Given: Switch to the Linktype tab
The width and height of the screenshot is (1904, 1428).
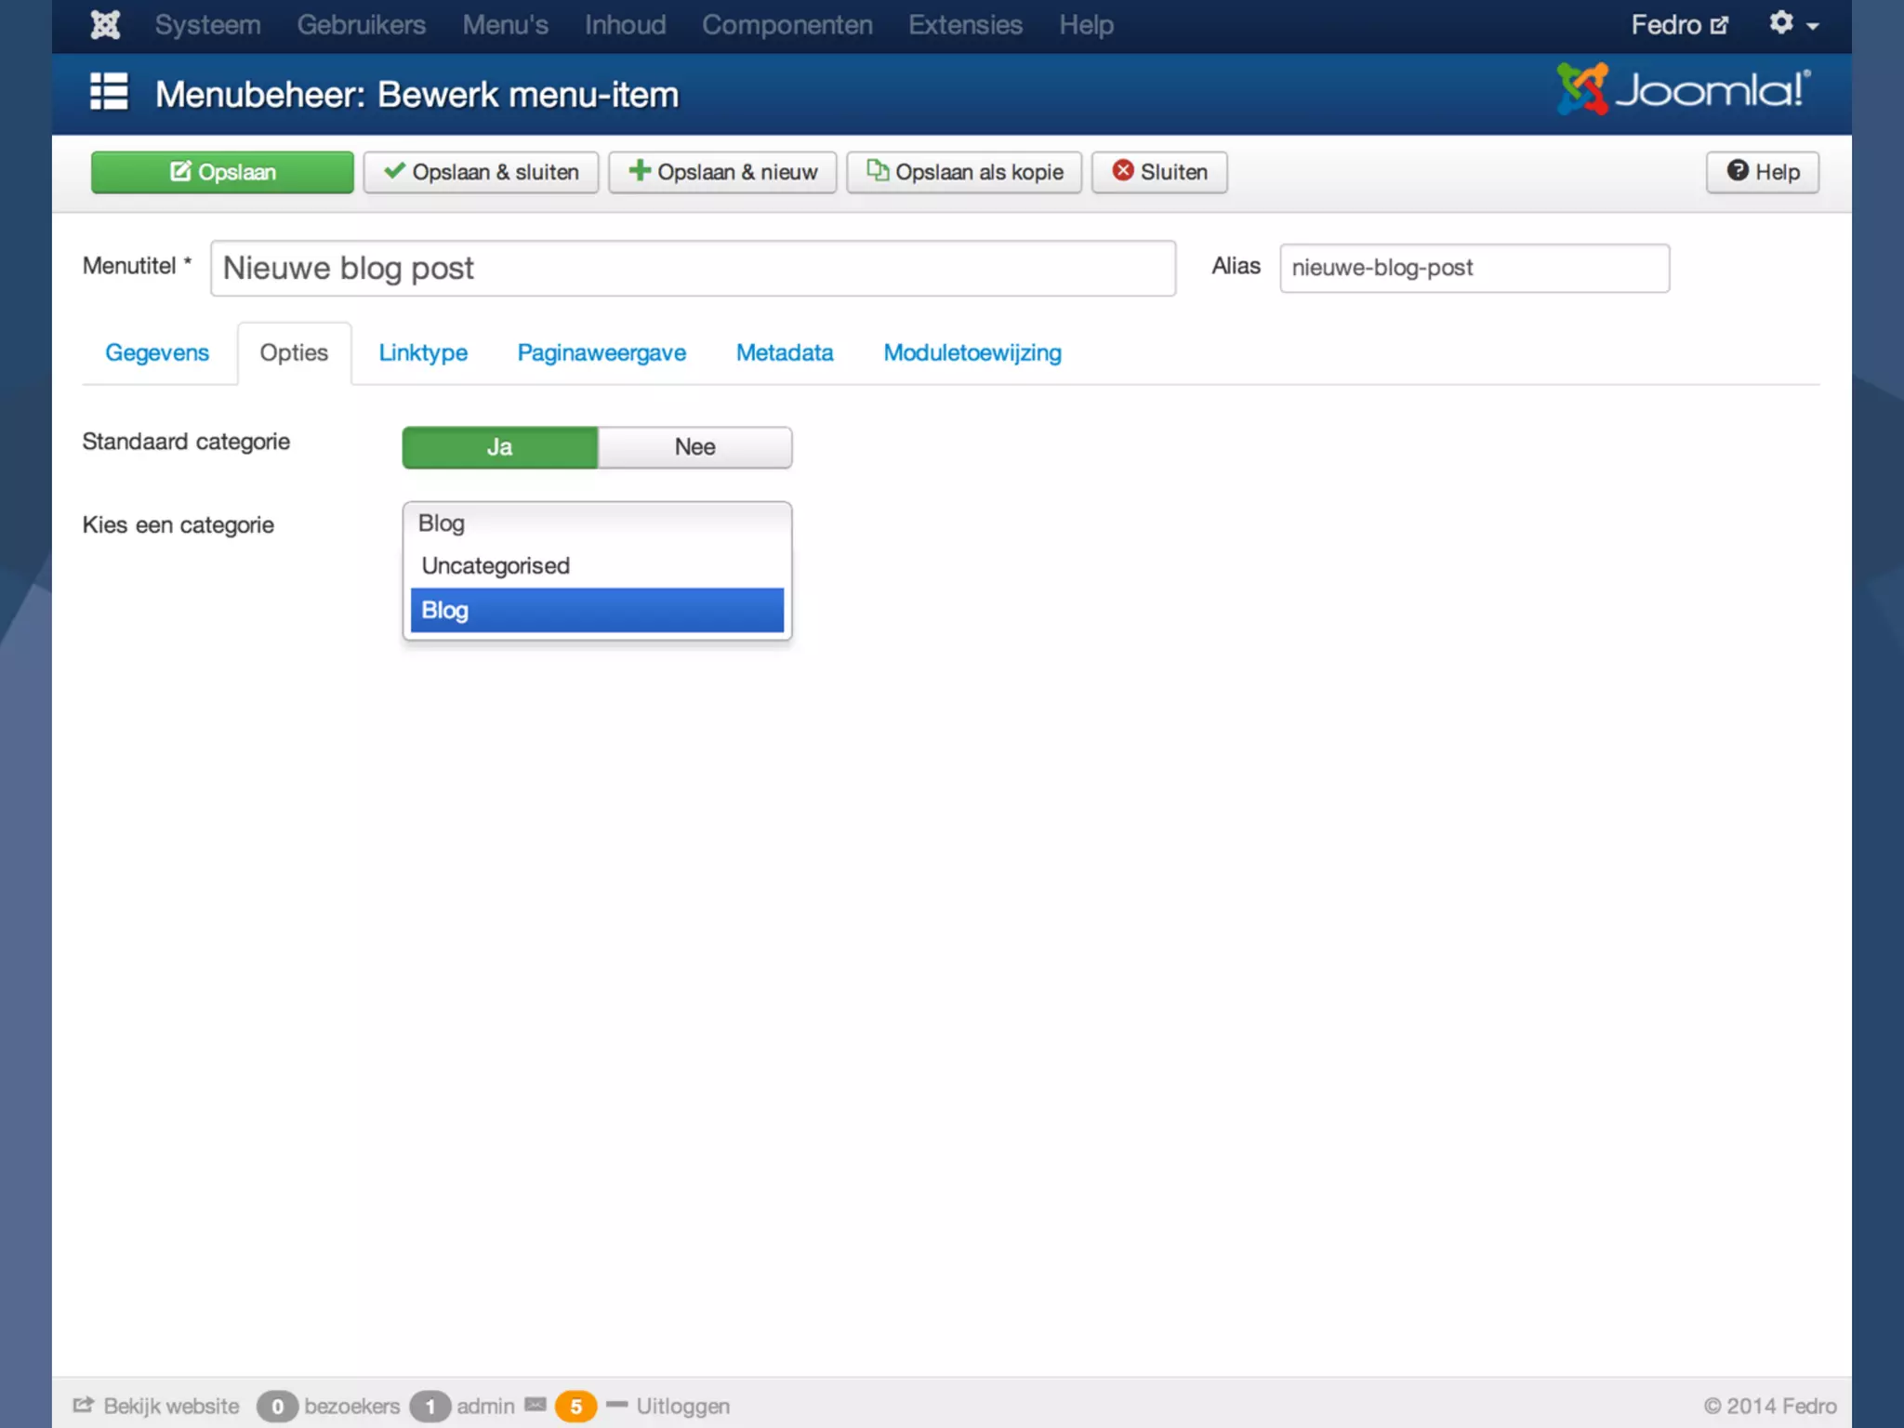Looking at the screenshot, I should [x=423, y=353].
